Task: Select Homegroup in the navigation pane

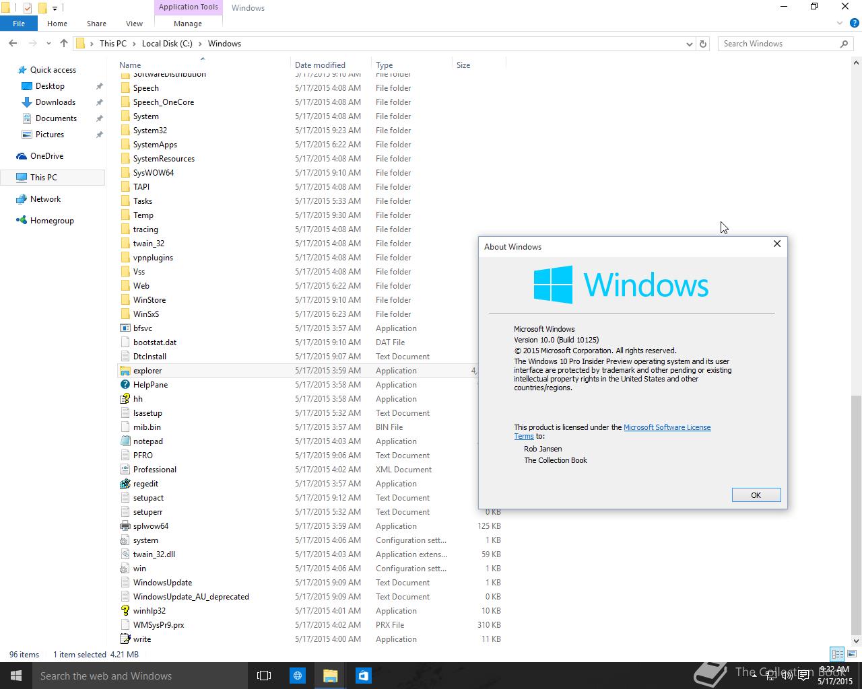Action: point(52,221)
